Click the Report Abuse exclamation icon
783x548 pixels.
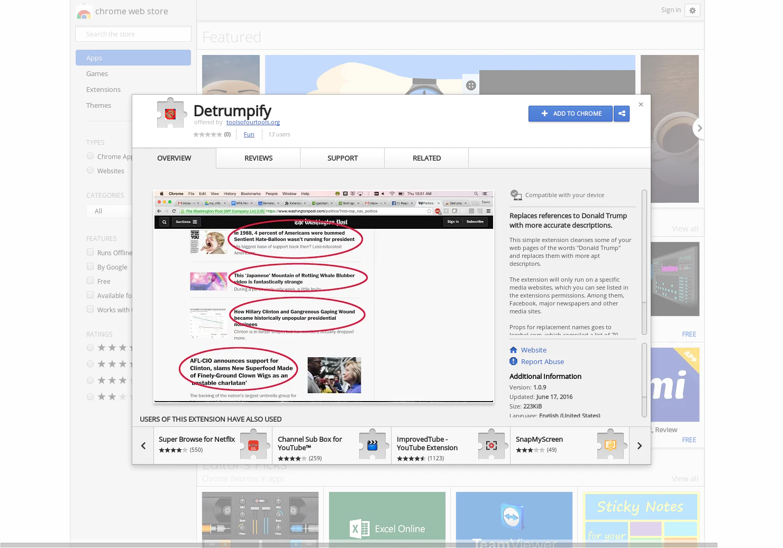(513, 361)
